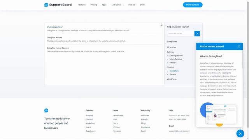The image size is (249, 140).
Task: Click the Mon - Fri 8AM - 8PM text
Action: point(177,119)
